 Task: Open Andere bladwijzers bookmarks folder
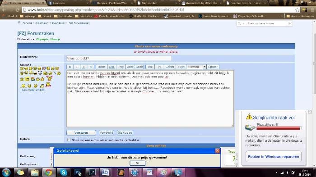pyautogui.click(x=300, y=16)
